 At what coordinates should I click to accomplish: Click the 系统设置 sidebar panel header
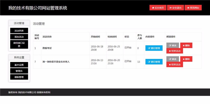pos(19,58)
